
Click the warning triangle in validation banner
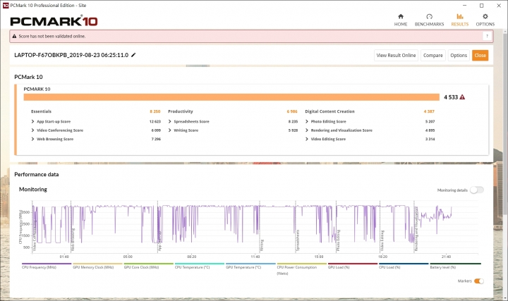point(14,36)
